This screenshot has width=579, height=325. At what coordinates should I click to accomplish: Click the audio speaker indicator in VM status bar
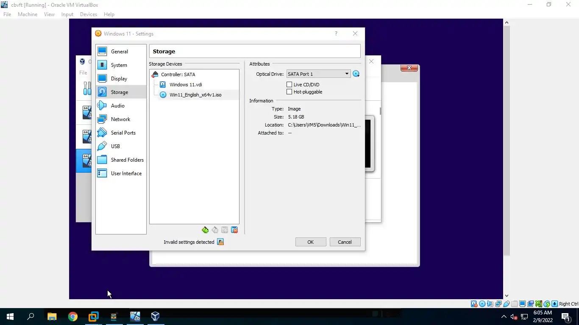490,304
